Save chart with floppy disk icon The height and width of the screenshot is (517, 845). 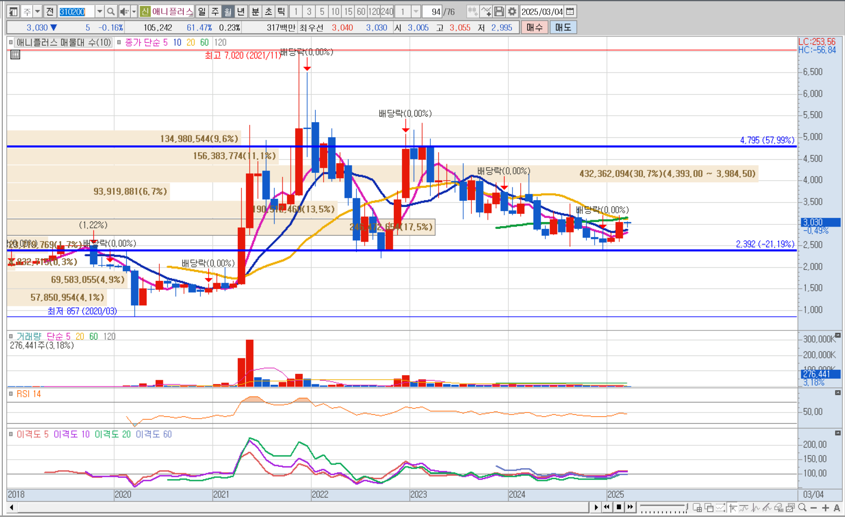pyautogui.click(x=499, y=11)
